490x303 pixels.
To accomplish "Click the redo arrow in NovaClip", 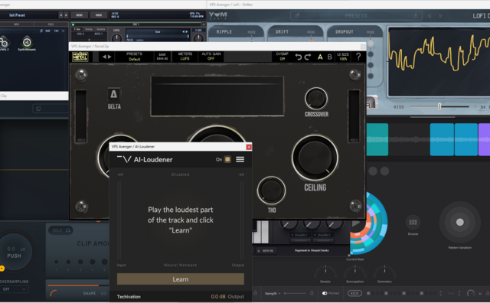I will (308, 57).
